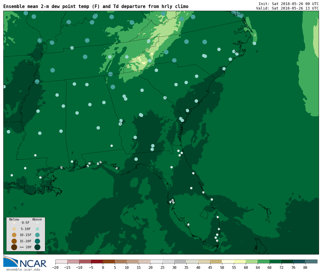Open the ensemble.ucar.edu link text
Screen dimensions: 322x273
point(23,269)
